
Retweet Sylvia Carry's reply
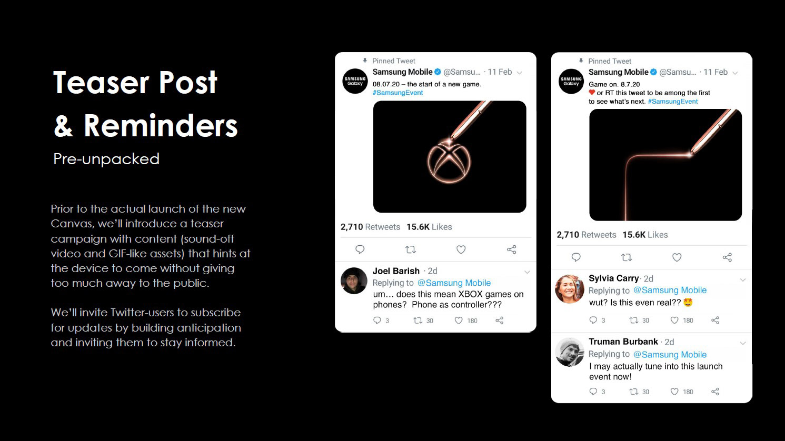point(634,320)
